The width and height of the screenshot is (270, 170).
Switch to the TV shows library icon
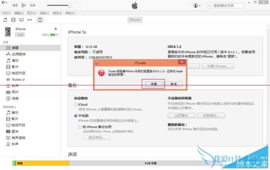21,20
